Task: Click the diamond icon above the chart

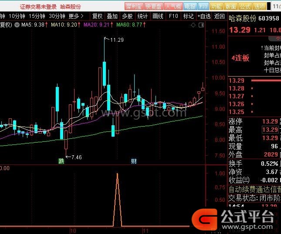Action: tap(193, 25)
